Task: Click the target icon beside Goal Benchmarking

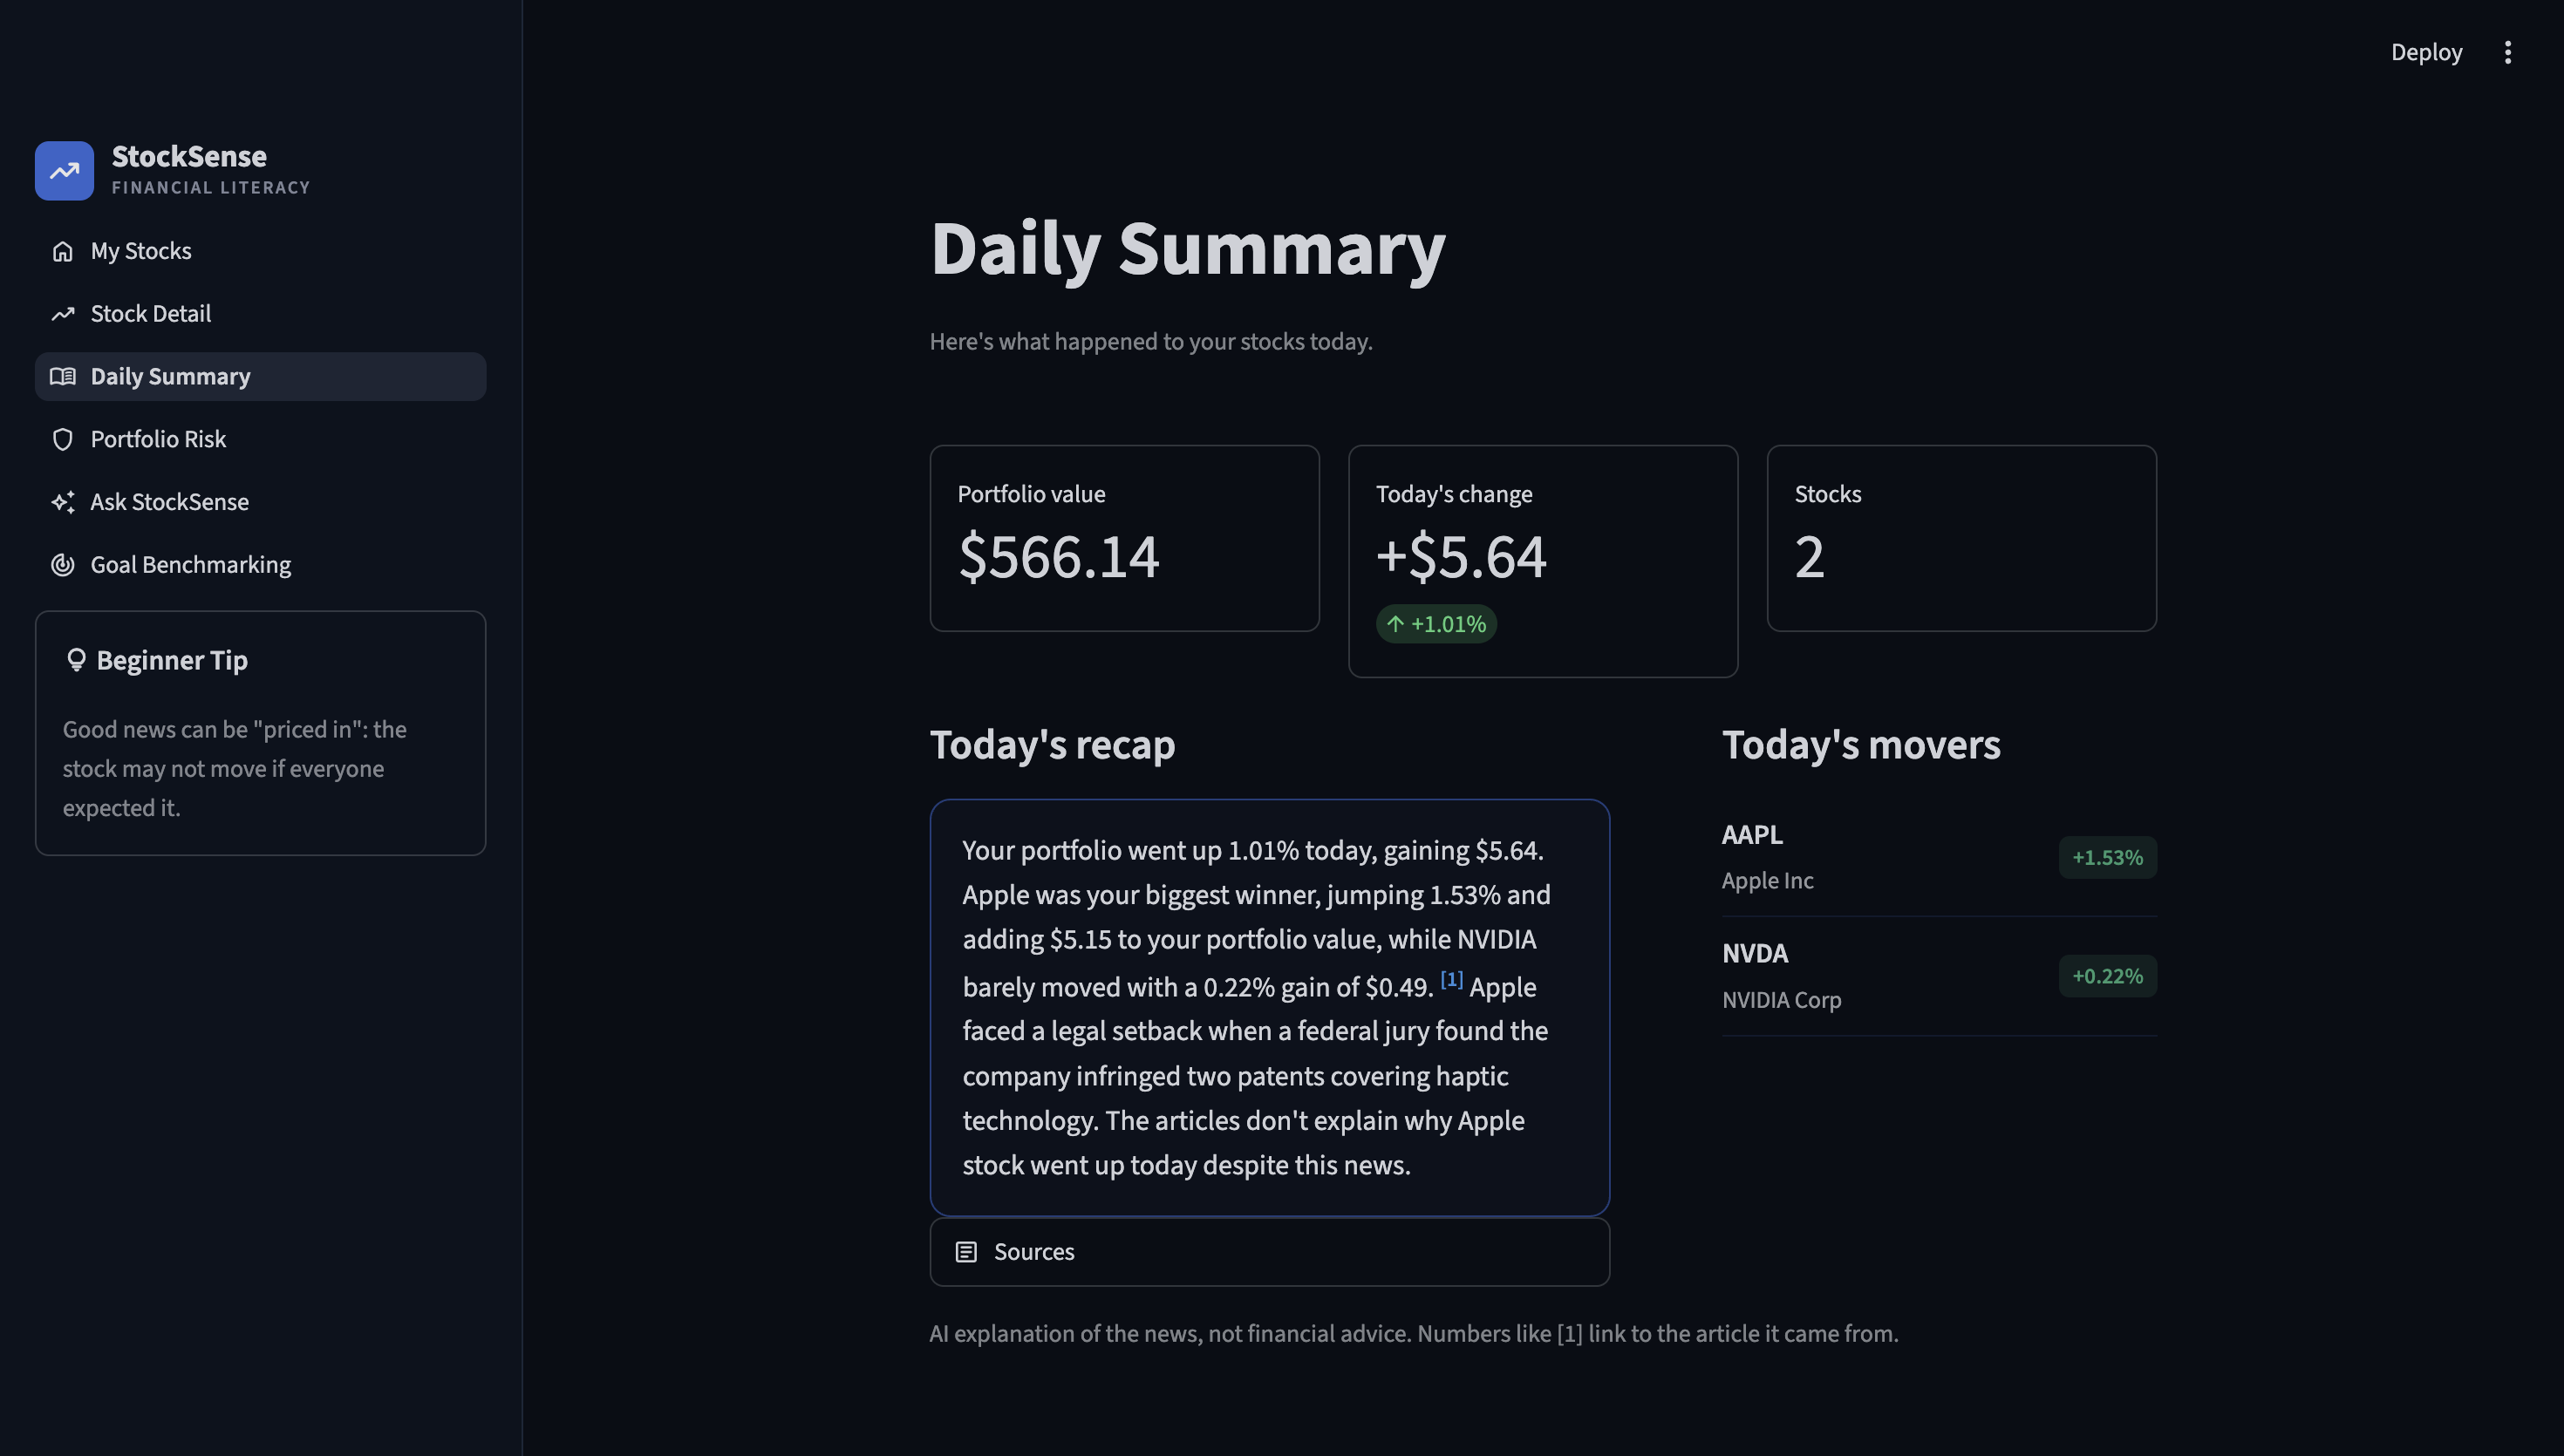Action: tap(63, 565)
